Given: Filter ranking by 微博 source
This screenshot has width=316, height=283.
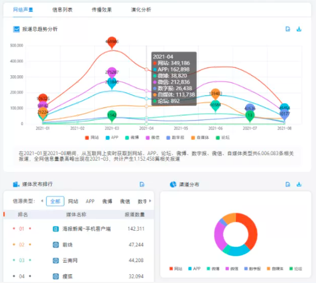Looking at the screenshot, I should [107, 201].
